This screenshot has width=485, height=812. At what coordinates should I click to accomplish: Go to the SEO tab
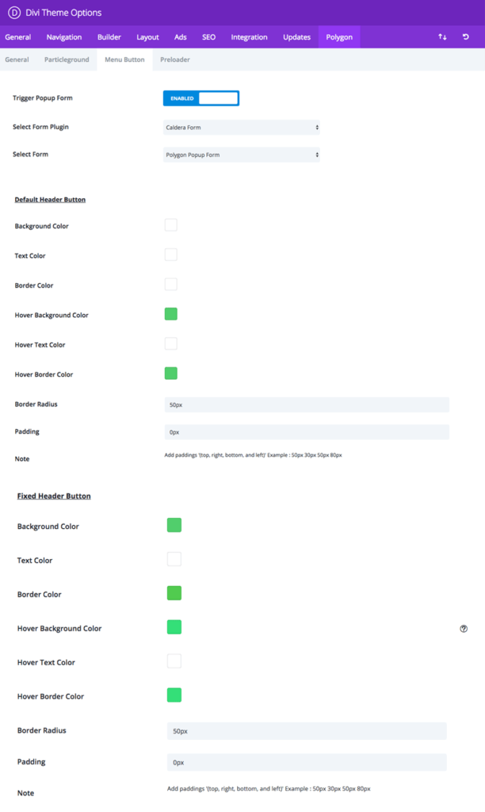tap(208, 37)
